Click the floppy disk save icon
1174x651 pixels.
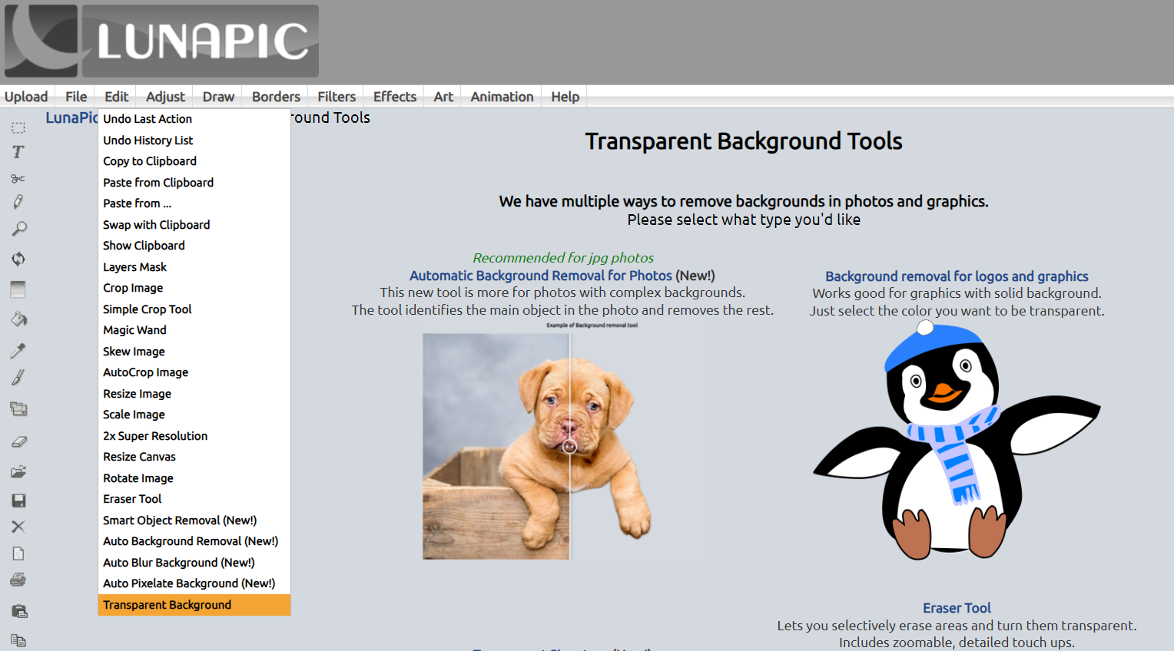pyautogui.click(x=18, y=501)
